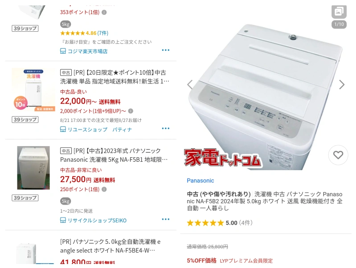
Task: Go to previous product image with left chevron
Action: 190,84
